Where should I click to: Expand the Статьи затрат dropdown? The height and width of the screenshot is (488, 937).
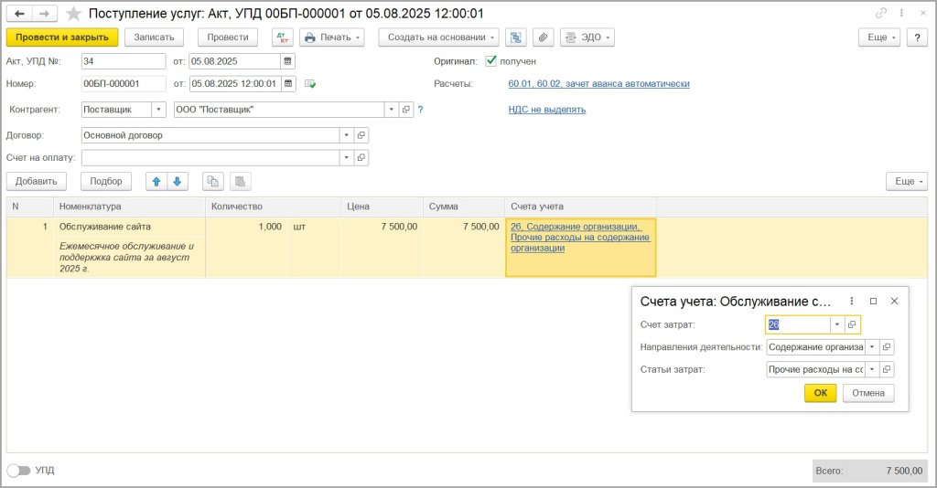(x=871, y=369)
